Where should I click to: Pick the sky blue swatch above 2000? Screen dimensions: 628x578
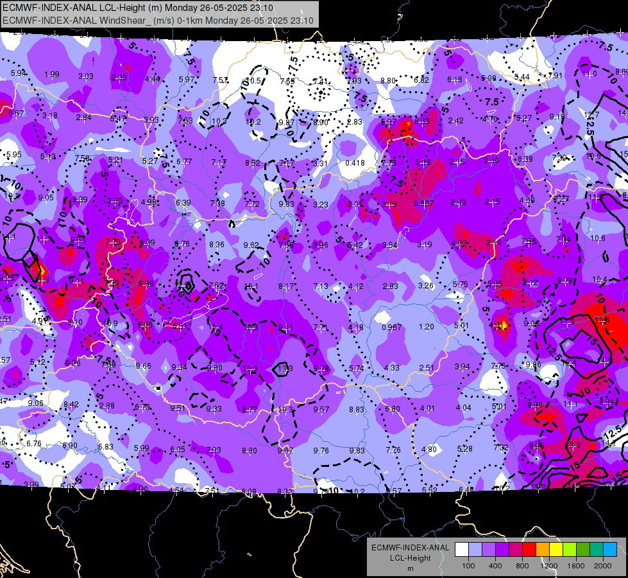[x=610, y=550]
